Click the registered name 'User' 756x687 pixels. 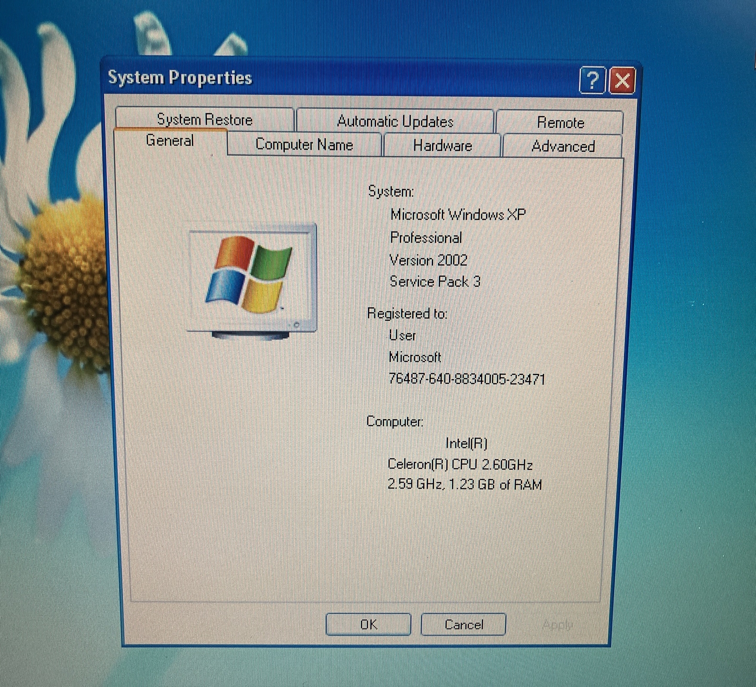403,335
